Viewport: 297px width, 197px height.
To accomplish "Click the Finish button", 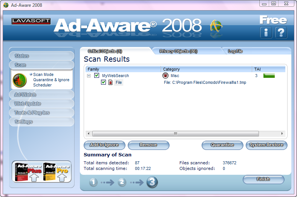I will (263, 179).
